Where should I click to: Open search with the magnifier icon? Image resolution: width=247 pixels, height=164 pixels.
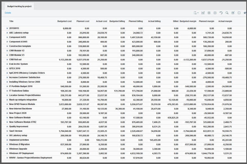[x=227, y=13]
